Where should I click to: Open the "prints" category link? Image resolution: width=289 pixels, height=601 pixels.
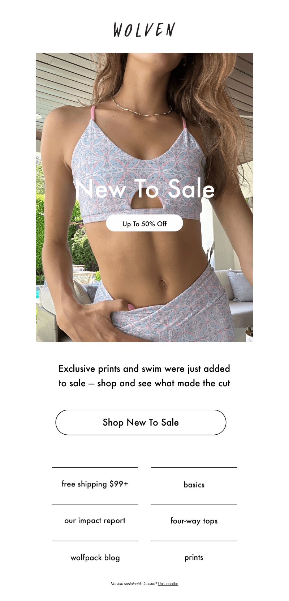(x=194, y=558)
